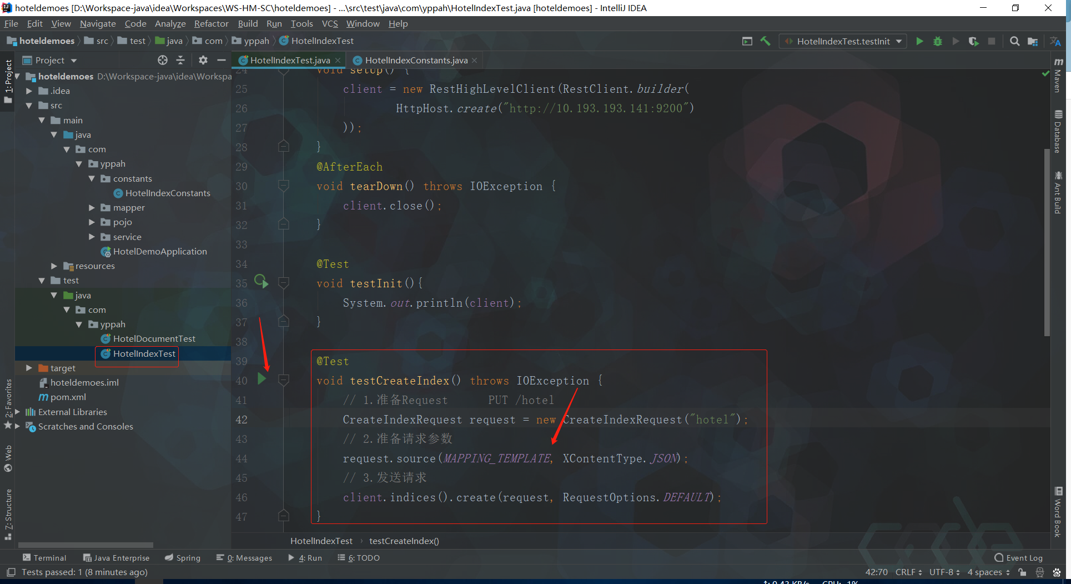The height and width of the screenshot is (584, 1071).
Task: Fold the tearDown method at line 30
Action: click(x=283, y=186)
